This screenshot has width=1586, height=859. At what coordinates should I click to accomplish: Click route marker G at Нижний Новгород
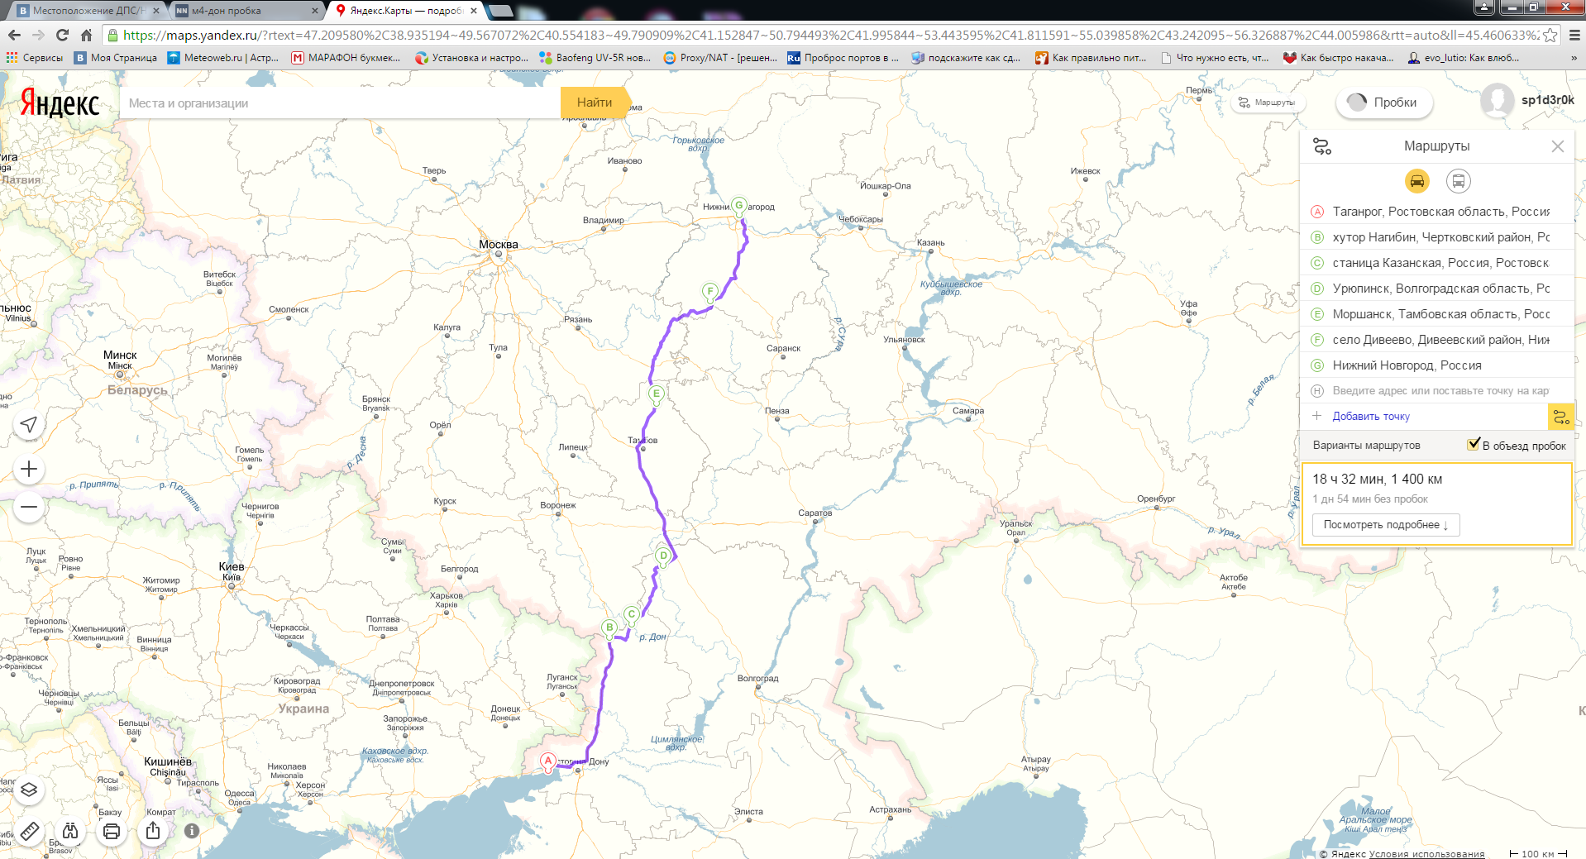[x=738, y=206]
